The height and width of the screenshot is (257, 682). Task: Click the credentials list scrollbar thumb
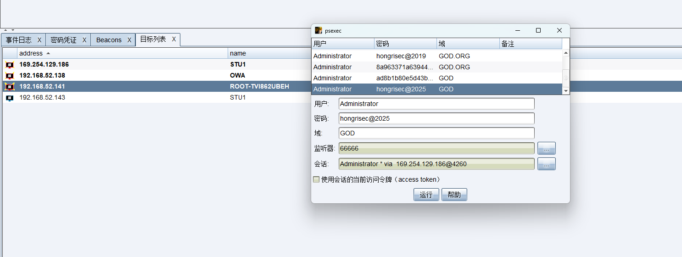pyautogui.click(x=566, y=78)
